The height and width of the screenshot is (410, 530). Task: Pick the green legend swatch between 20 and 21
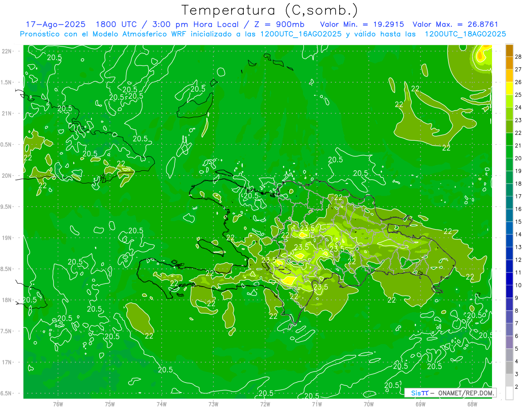(x=509, y=152)
